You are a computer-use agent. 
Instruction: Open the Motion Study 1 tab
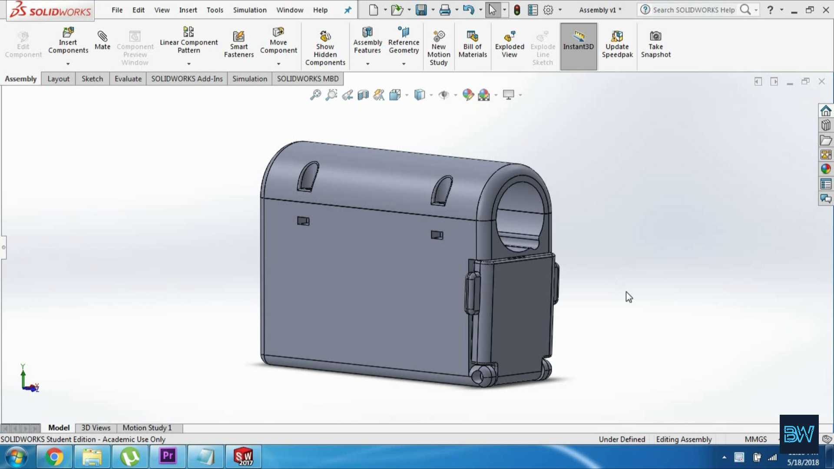coord(147,428)
